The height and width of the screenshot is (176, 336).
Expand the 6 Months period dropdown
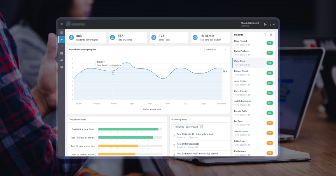[x=216, y=49]
